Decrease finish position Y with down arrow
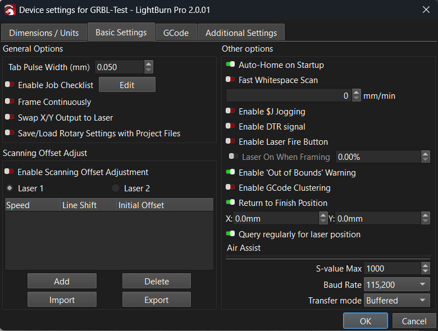Image resolution: width=438 pixels, height=331 pixels. pos(426,221)
